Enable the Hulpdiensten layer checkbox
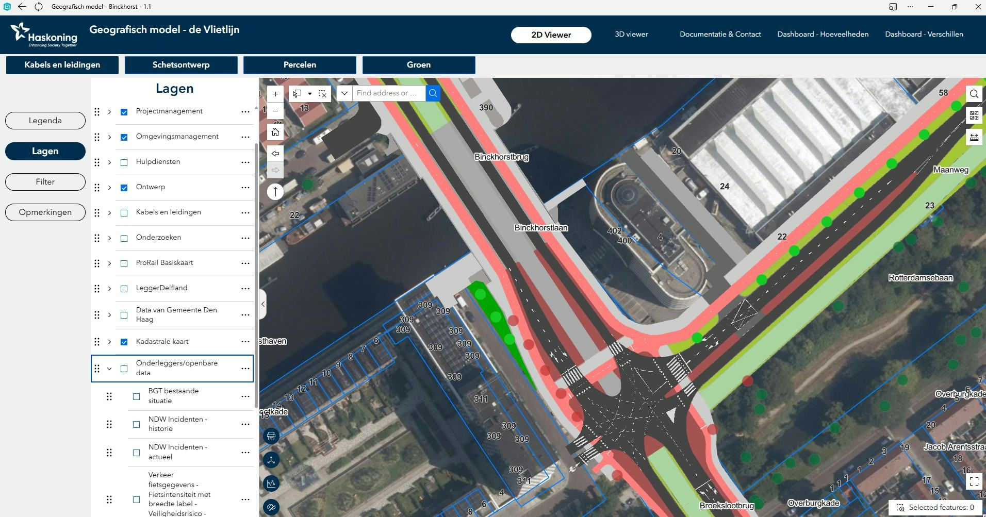This screenshot has width=986, height=517. tap(124, 162)
